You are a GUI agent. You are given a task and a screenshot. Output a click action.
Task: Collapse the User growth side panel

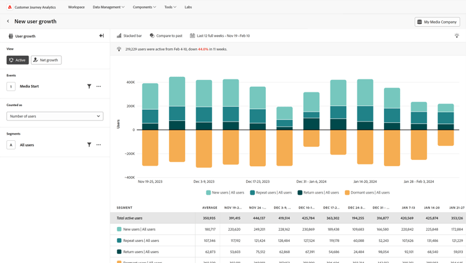[101, 36]
